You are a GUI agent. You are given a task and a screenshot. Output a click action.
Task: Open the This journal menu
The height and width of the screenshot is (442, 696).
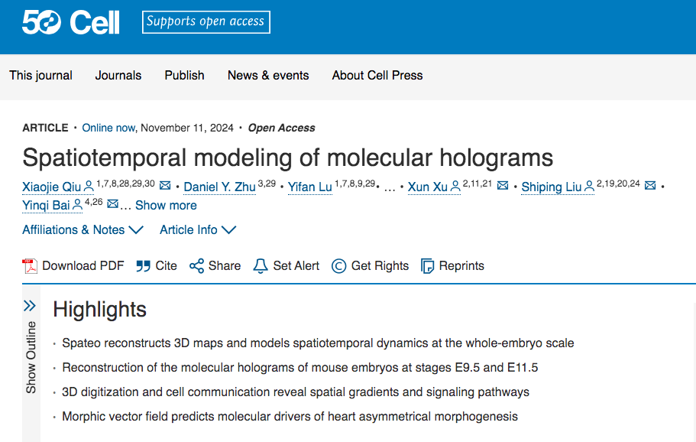40,76
